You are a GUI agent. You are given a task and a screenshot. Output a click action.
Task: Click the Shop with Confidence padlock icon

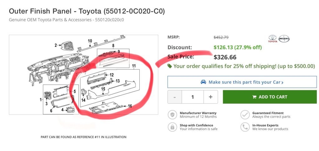(172, 127)
